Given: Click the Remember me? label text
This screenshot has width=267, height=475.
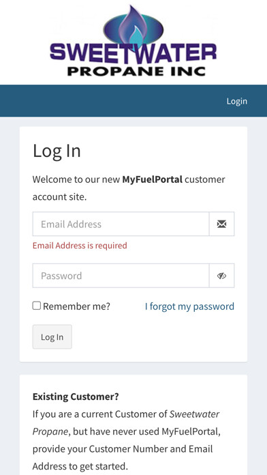Looking at the screenshot, I should [x=76, y=306].
